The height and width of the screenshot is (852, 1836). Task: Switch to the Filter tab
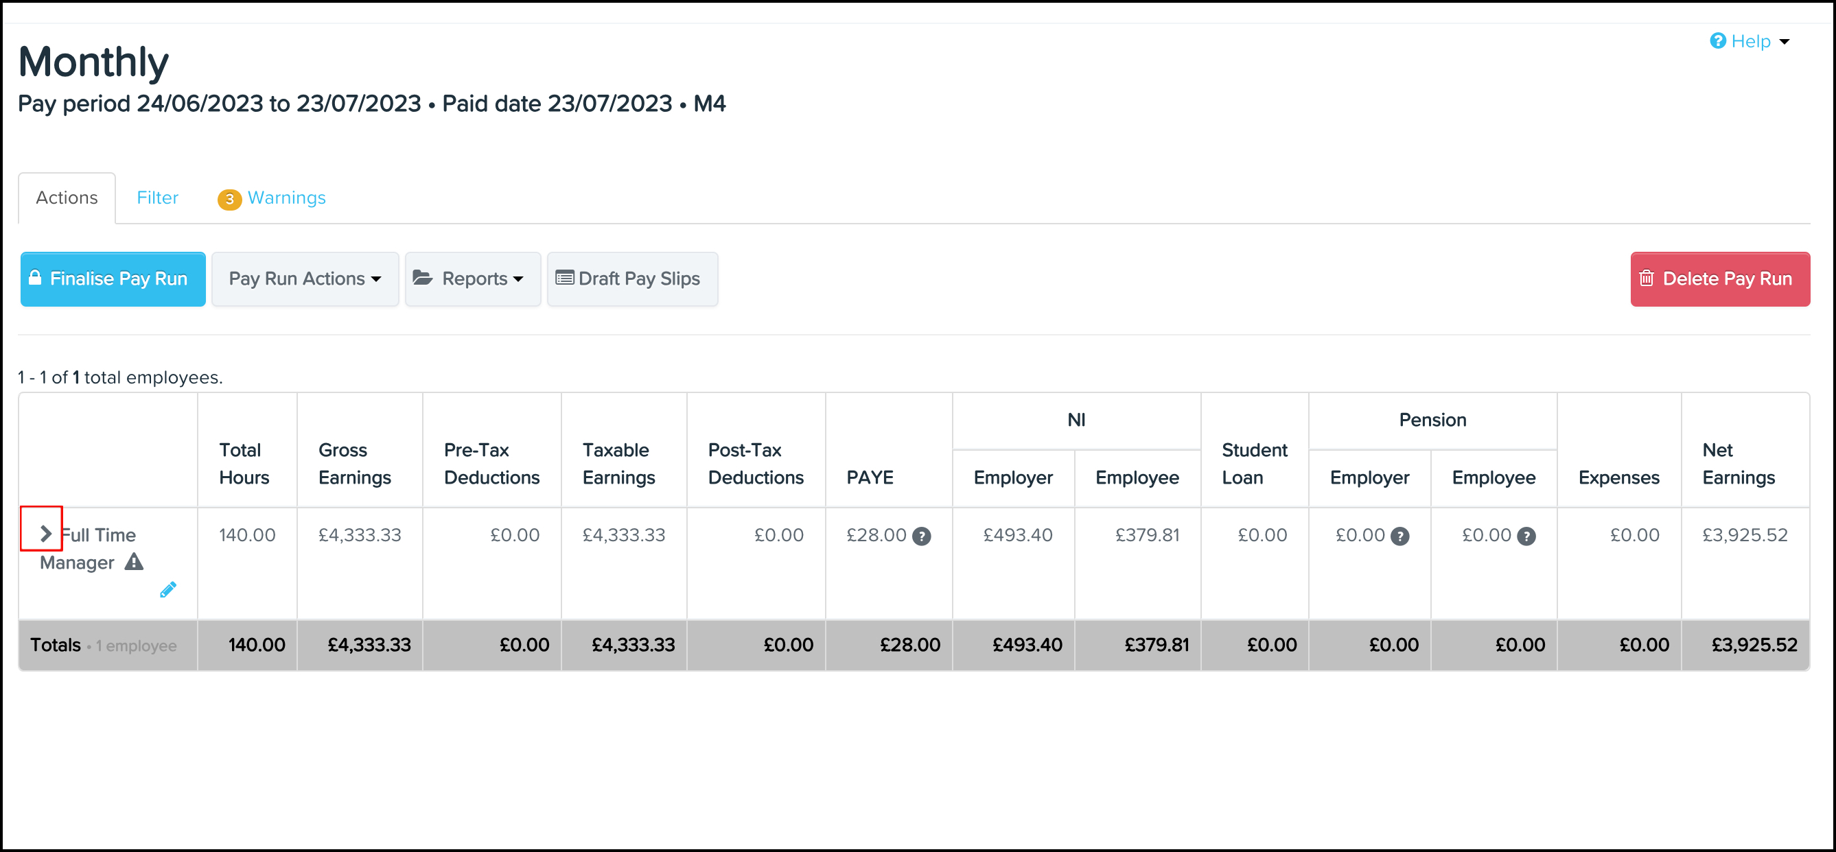click(x=157, y=198)
